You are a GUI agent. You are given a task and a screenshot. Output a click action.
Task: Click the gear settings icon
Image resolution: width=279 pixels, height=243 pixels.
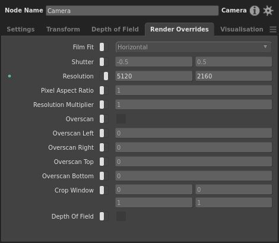pos(268,11)
